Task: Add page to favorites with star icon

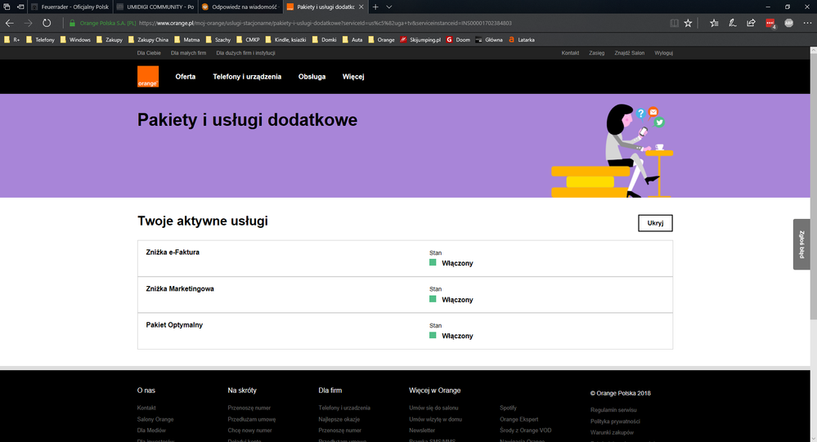Action: pyautogui.click(x=689, y=23)
